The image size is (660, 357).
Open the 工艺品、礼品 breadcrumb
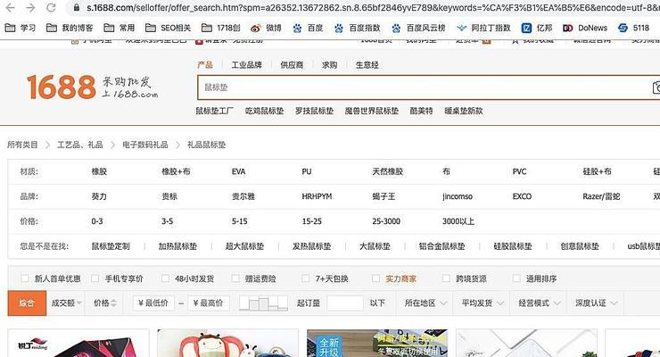point(80,145)
